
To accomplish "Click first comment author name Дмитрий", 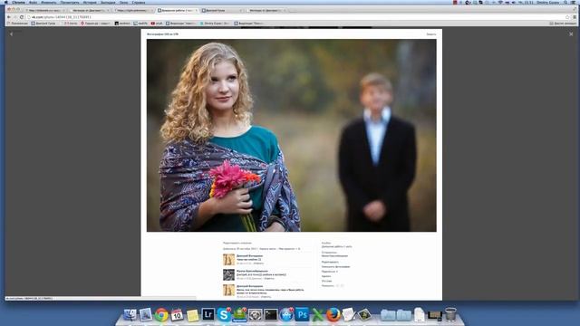I will click(250, 255).
